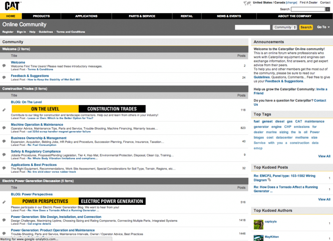Image resolution: width=333 pixels, height=241 pixels.
Task: Open the Power Perspectives blog banner
Action: pos(79,201)
